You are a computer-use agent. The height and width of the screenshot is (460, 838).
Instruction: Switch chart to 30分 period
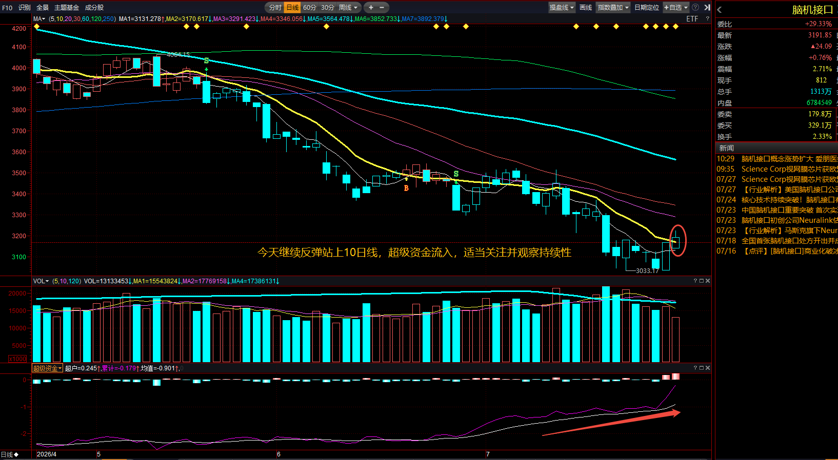click(327, 7)
